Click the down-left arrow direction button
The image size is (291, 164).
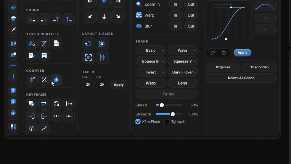(90, 16)
